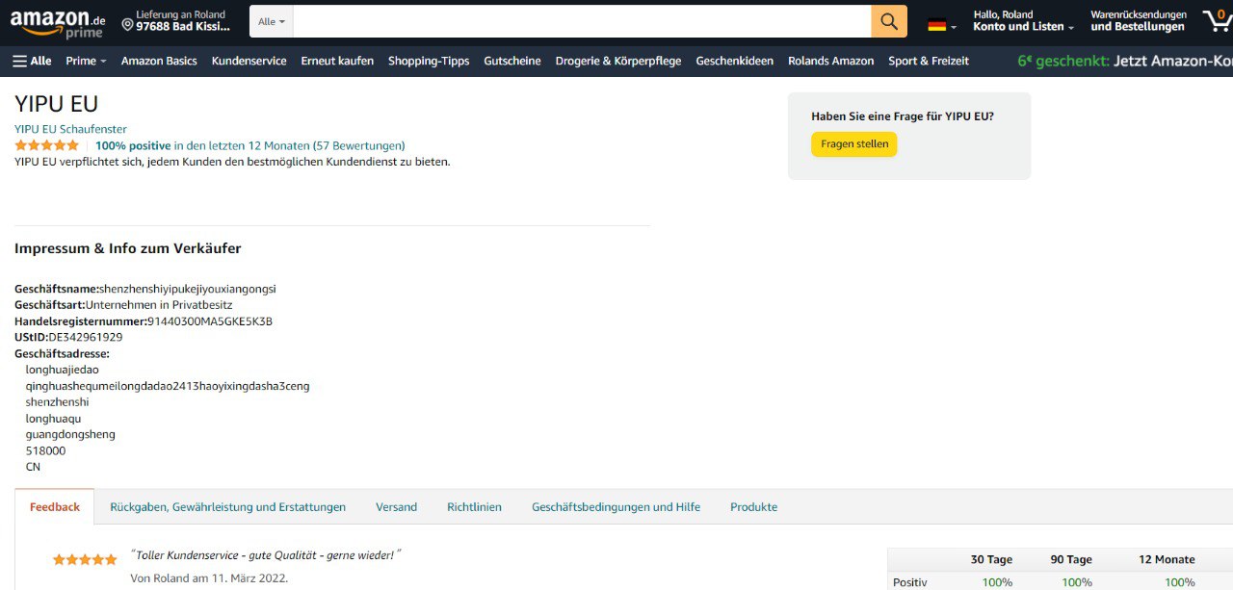Go to Rolands Amazon

pos(830,61)
